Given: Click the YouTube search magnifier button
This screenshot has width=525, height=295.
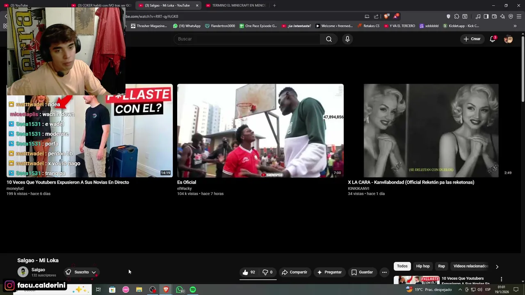Looking at the screenshot, I should pos(329,39).
